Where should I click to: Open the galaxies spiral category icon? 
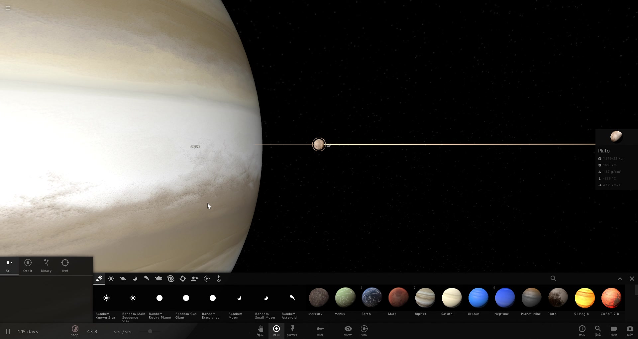pyautogui.click(x=171, y=279)
